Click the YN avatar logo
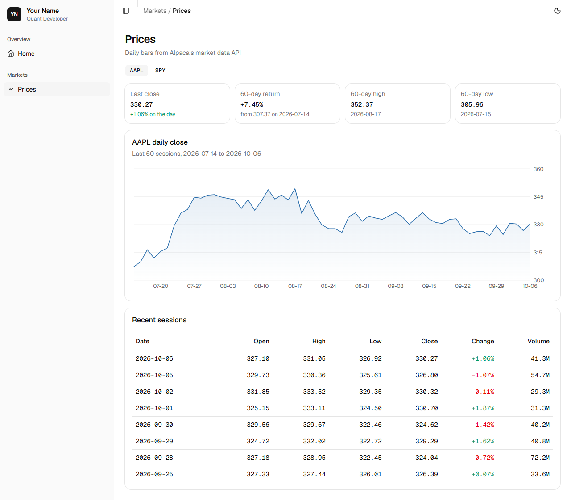This screenshot has height=500, width=571. click(x=14, y=14)
